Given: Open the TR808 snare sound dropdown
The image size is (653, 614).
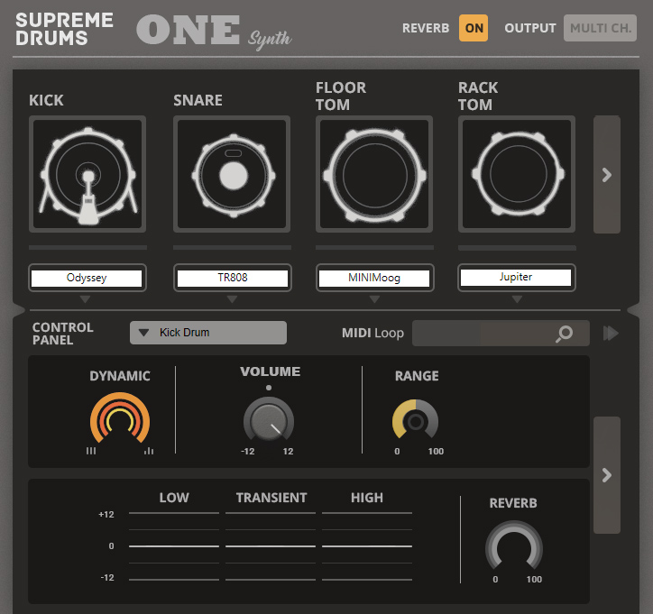Looking at the screenshot, I should 231,278.
